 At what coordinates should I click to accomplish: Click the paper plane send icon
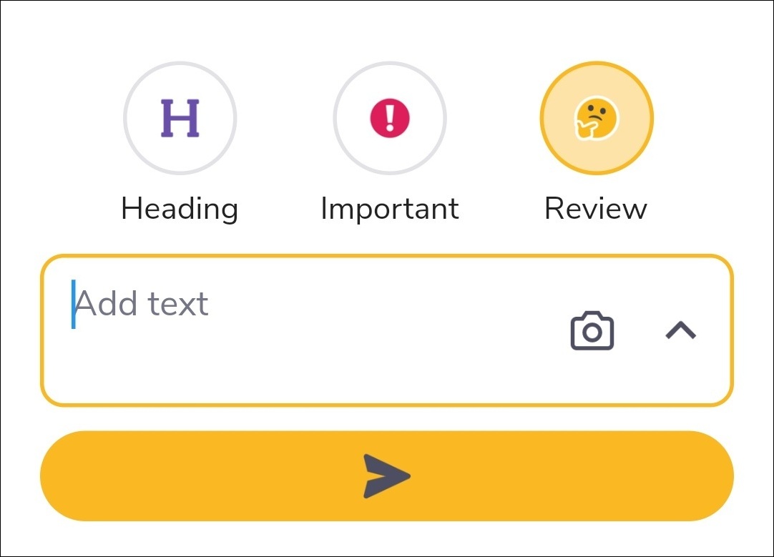pyautogui.click(x=386, y=475)
